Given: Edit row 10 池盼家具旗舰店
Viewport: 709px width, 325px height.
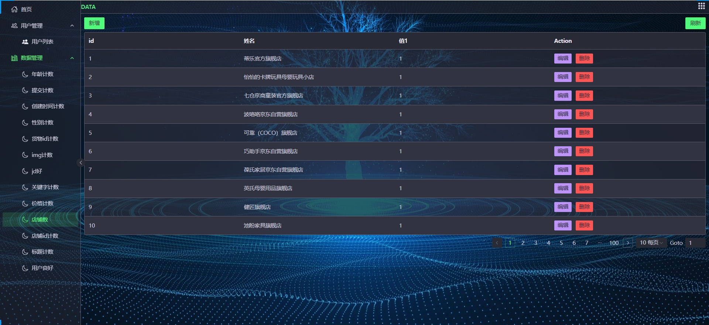Looking at the screenshot, I should (563, 225).
